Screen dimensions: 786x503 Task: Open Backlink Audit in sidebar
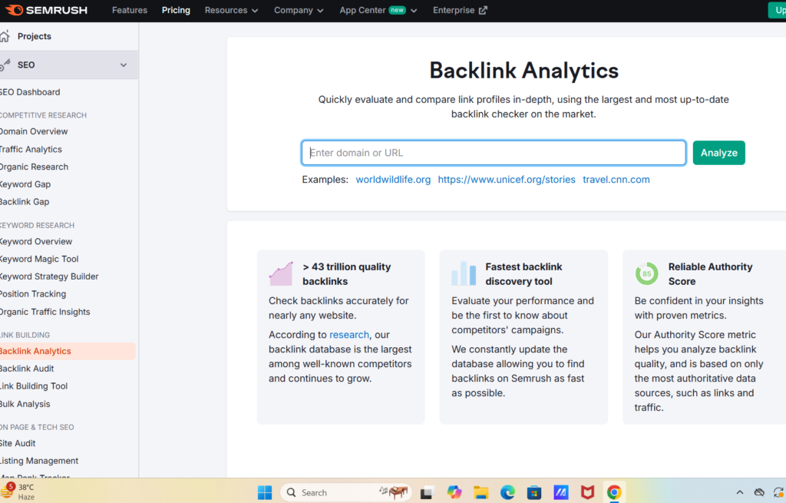click(27, 369)
